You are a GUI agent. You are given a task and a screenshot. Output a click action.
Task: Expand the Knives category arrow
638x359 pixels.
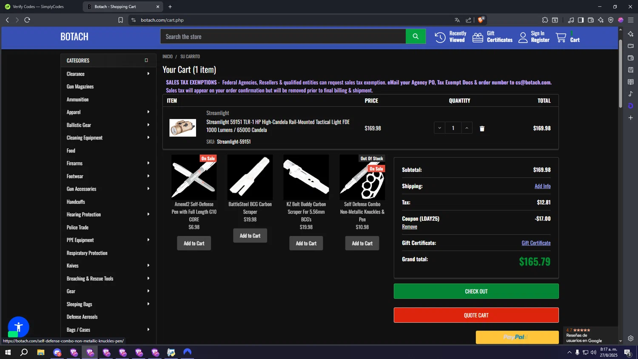tap(148, 265)
